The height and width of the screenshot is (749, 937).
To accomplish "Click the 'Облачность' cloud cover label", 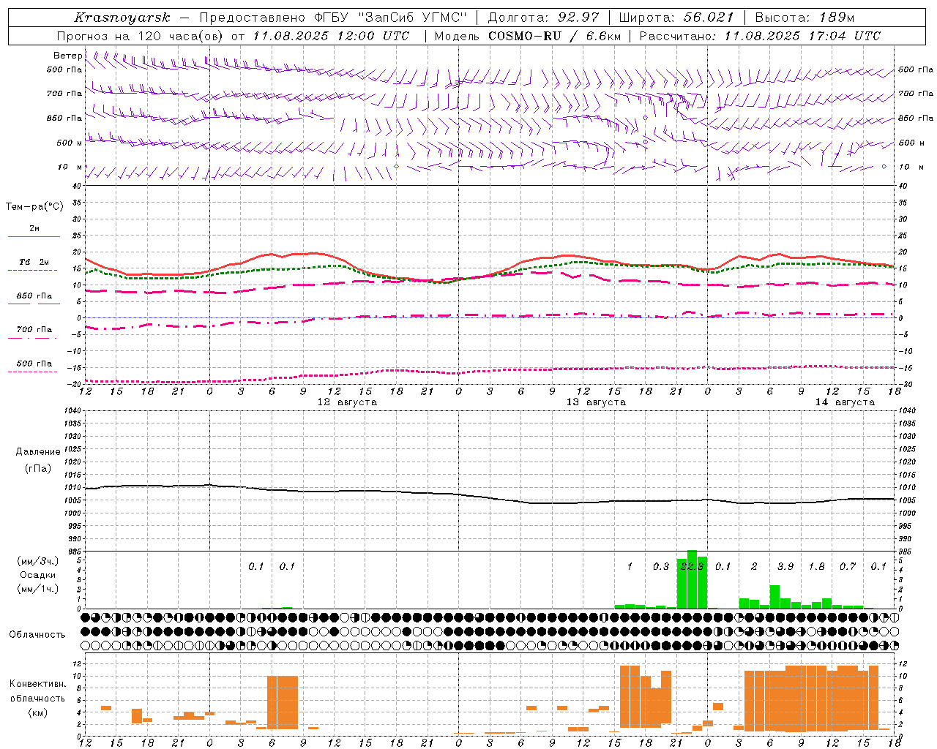I will pyautogui.click(x=37, y=634).
